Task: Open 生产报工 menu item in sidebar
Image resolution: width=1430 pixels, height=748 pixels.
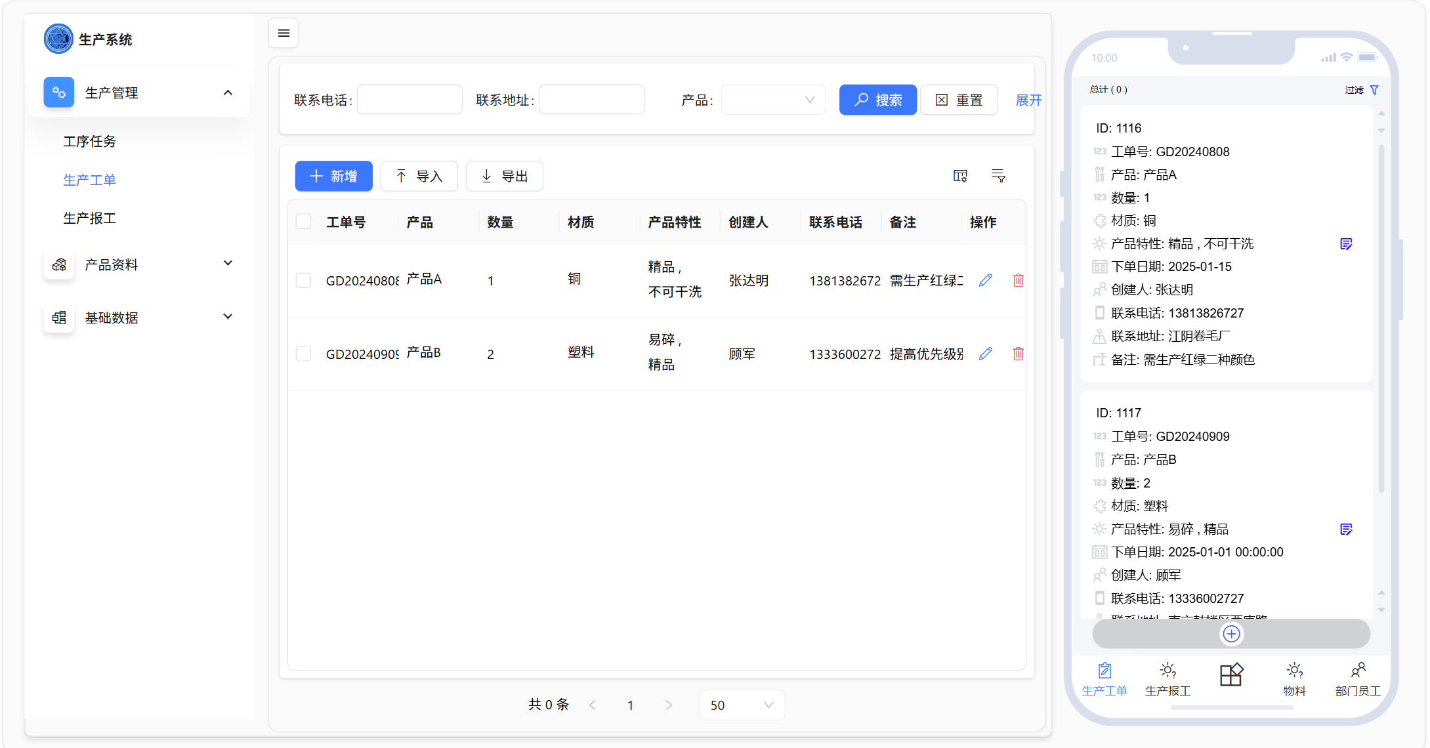Action: [89, 218]
